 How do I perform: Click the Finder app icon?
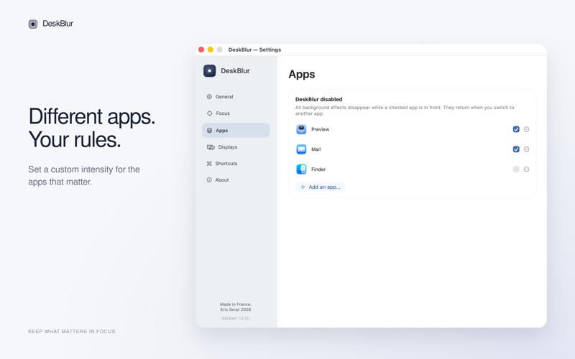[301, 169]
